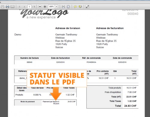Click the final Total 24.83 CHF amount

tap(130, 106)
